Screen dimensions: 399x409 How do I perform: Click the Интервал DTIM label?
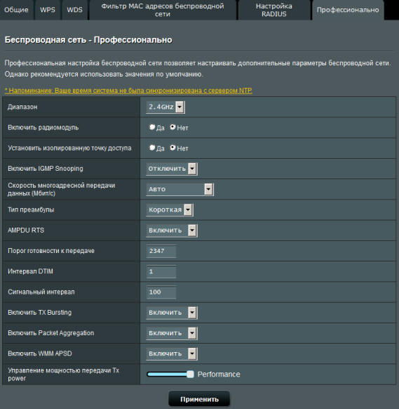click(30, 271)
